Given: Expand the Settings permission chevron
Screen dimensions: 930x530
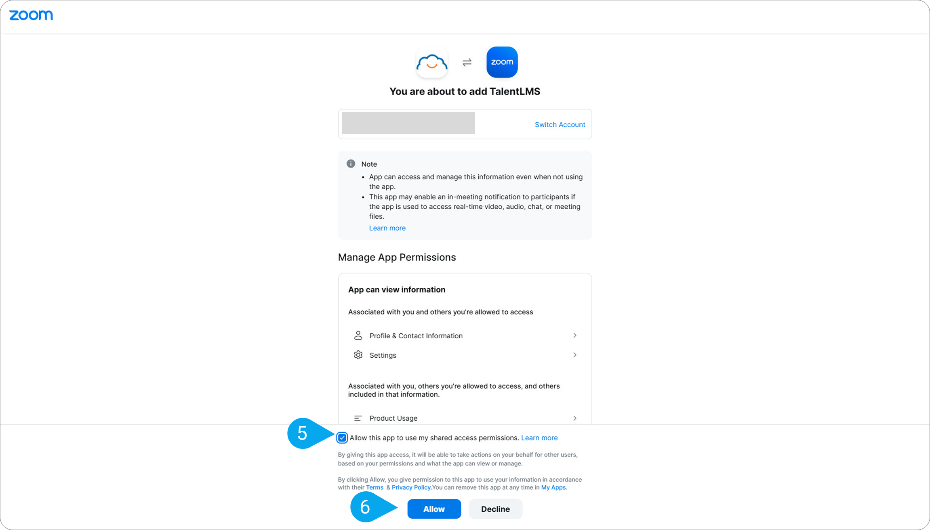Looking at the screenshot, I should coord(574,355).
